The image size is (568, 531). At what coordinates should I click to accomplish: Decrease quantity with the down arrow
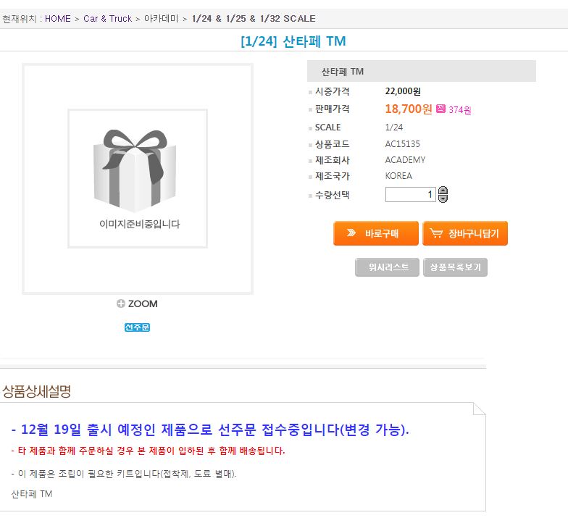[x=443, y=198]
